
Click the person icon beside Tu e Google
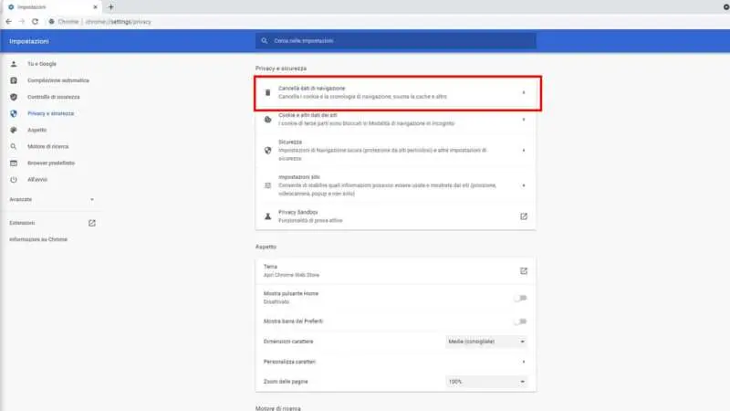click(14, 64)
